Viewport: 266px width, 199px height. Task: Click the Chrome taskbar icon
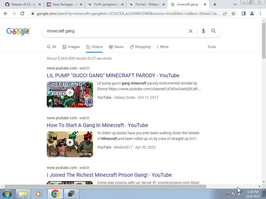point(55,194)
